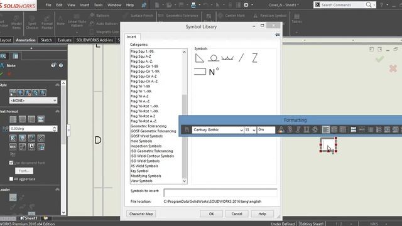
Task: Collapse the Leader section
Action: [57, 190]
